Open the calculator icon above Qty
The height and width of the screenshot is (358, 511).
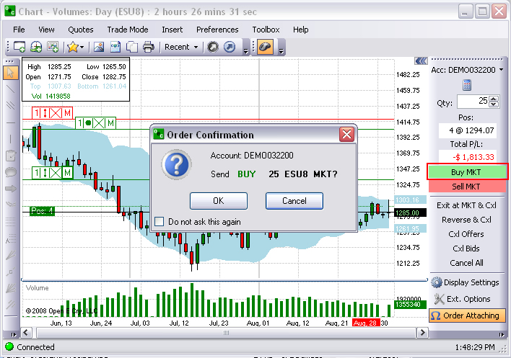pyautogui.click(x=467, y=86)
